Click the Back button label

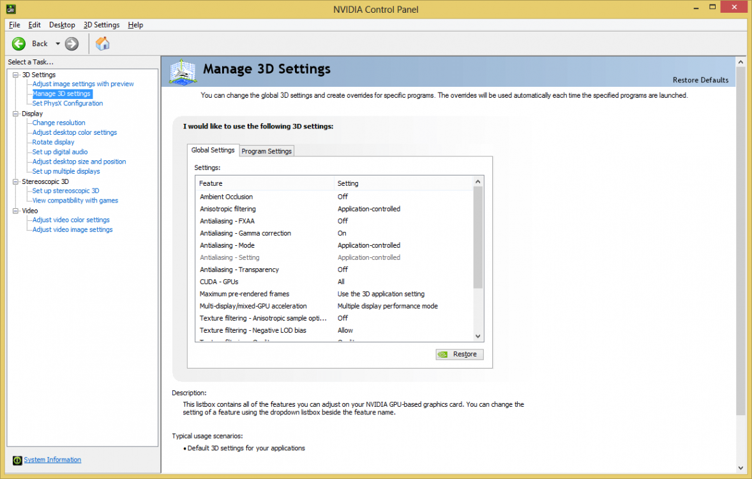(x=40, y=43)
